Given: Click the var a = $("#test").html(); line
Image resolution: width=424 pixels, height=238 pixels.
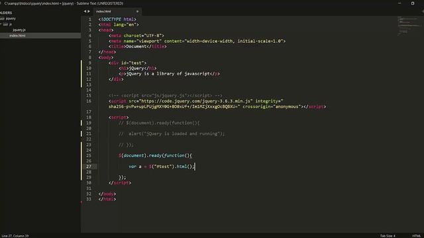Looking at the screenshot, I should pos(162,167).
